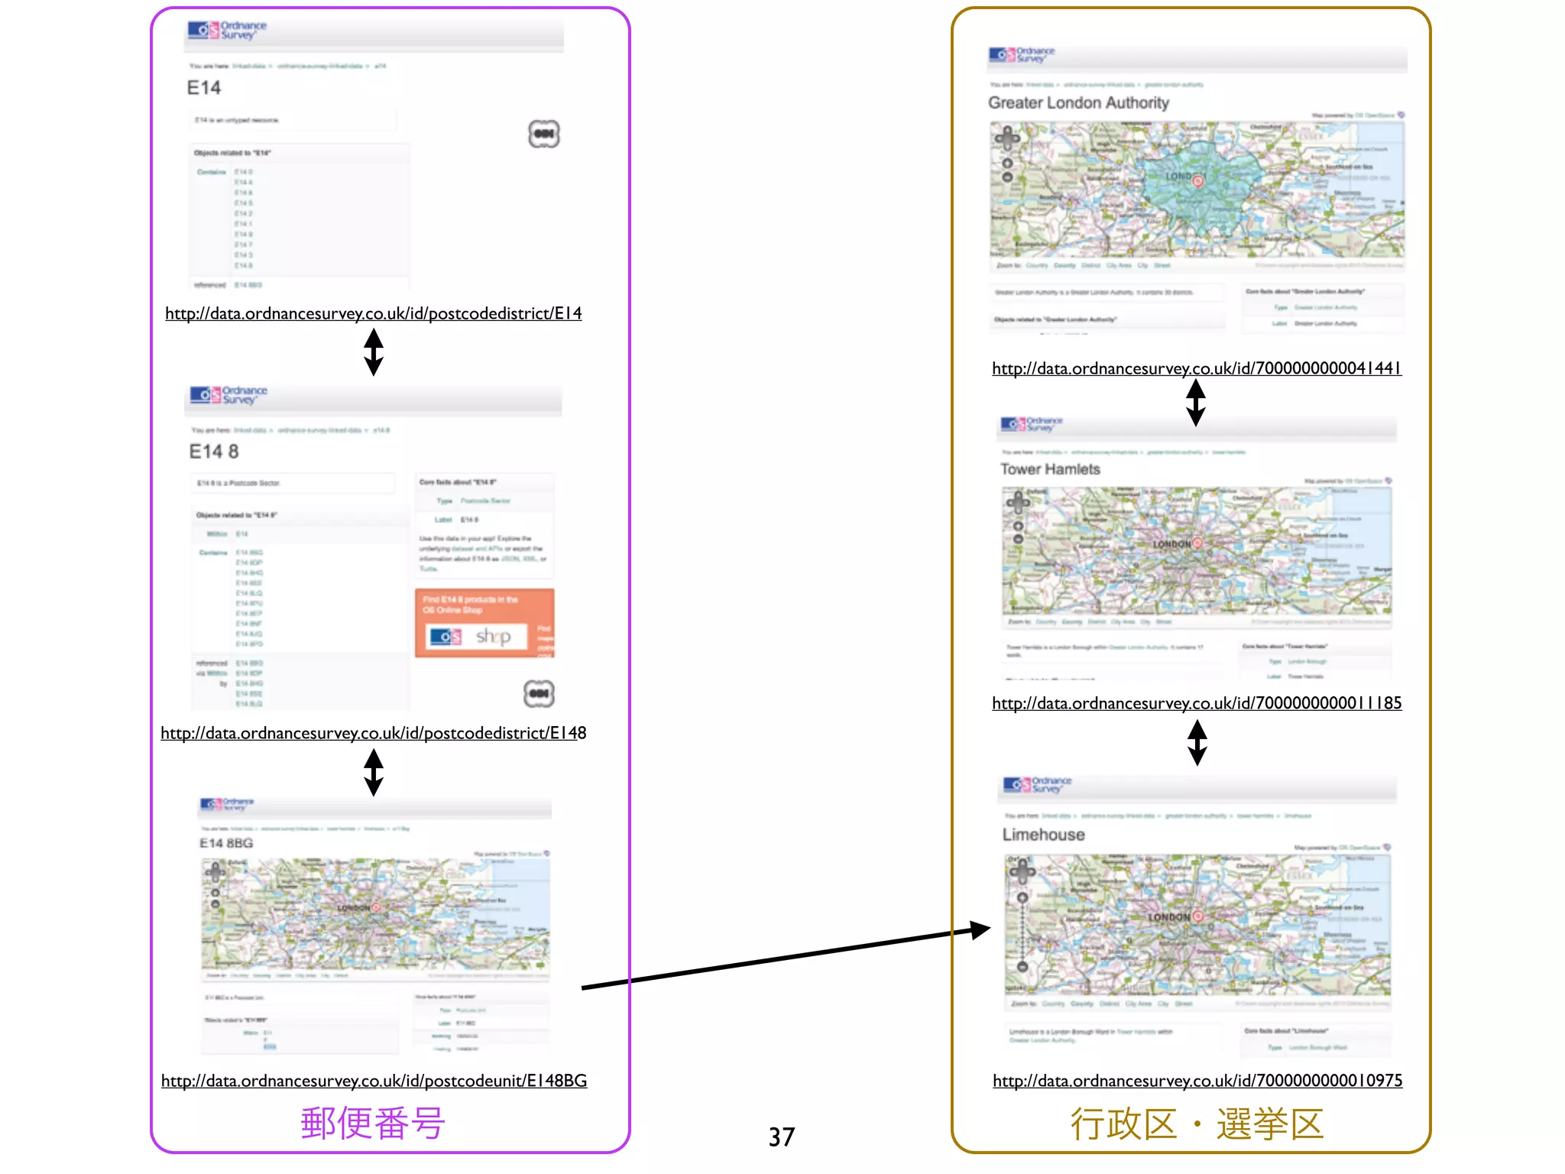Viewport: 1565px width, 1174px height.
Task: Click the Greater London Authority ID URL link
Action: tap(1197, 368)
